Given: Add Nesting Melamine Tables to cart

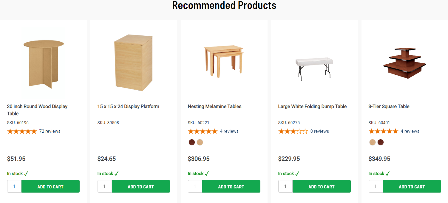Looking at the screenshot, I should (231, 187).
